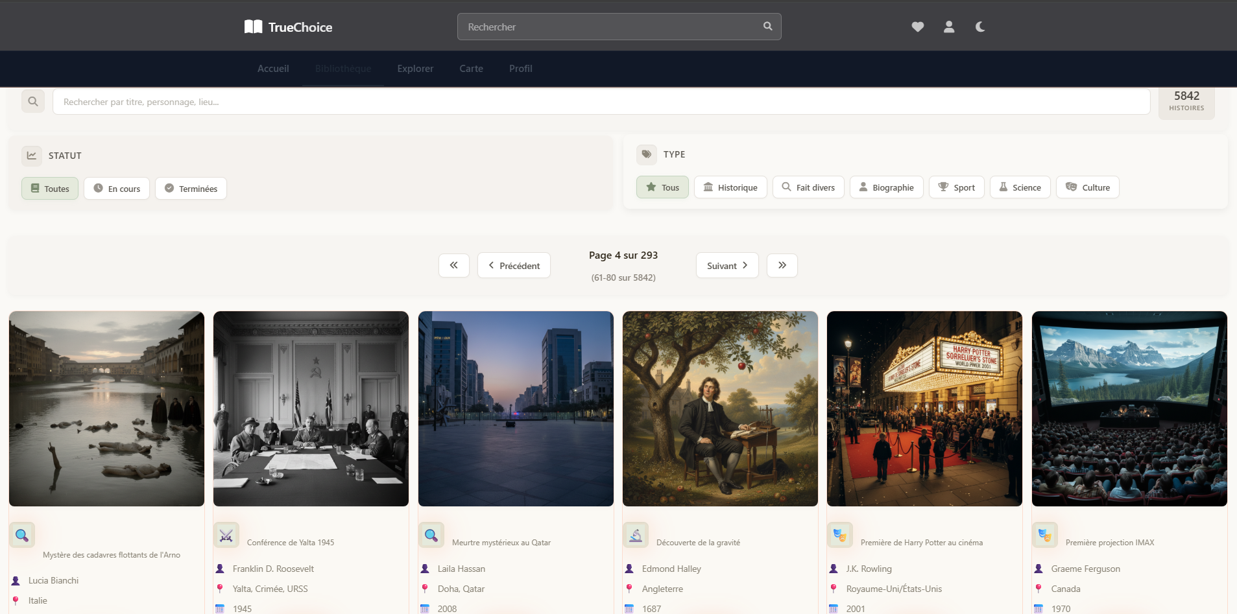Viewport: 1237px width, 614px height.
Task: Enable the En cours status filter
Action: pos(116,188)
